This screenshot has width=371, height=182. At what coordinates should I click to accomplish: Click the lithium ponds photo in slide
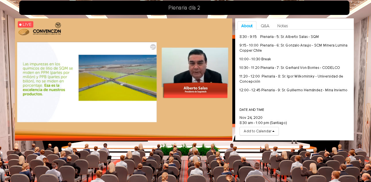coord(117,78)
